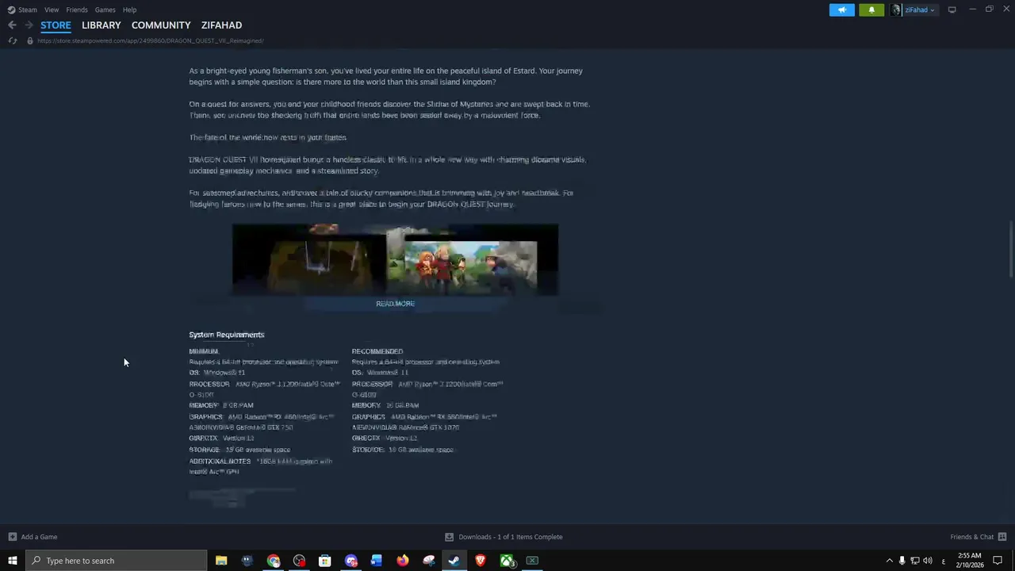
Task: Open the Windows notification center
Action: click(x=998, y=561)
